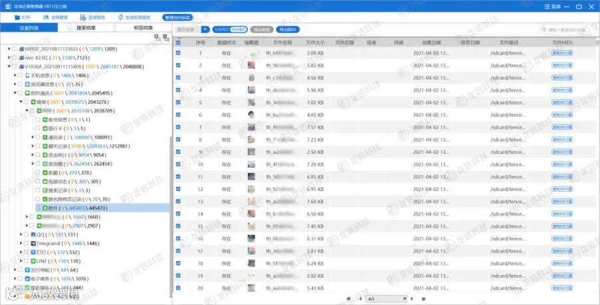Expand the 资金统计 node

[33, 154]
